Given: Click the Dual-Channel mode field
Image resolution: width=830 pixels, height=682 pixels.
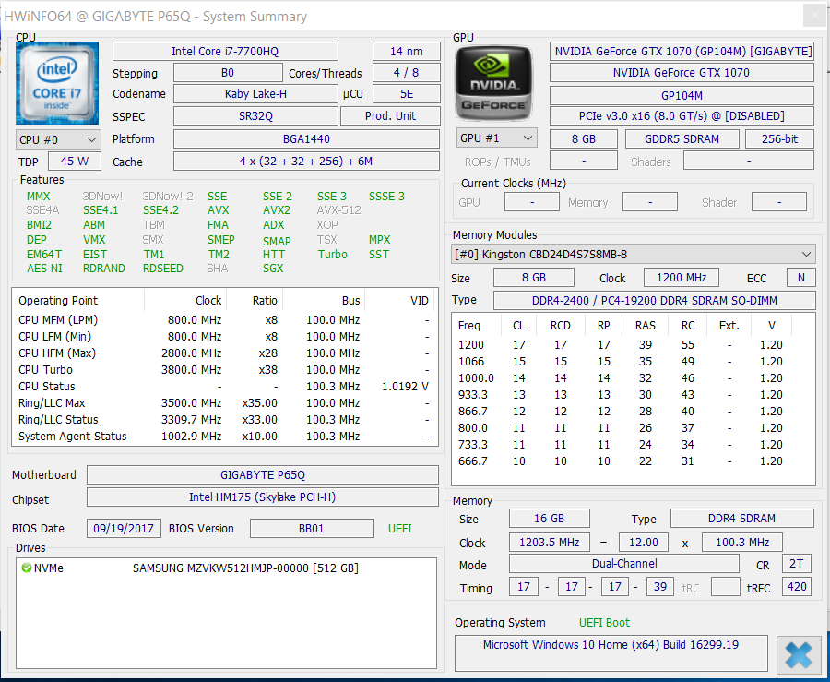Looking at the screenshot, I should (x=624, y=563).
